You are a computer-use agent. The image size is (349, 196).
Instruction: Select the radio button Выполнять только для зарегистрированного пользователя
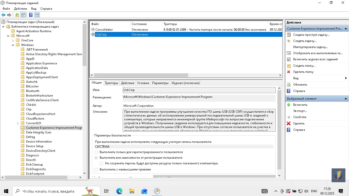[96, 152]
